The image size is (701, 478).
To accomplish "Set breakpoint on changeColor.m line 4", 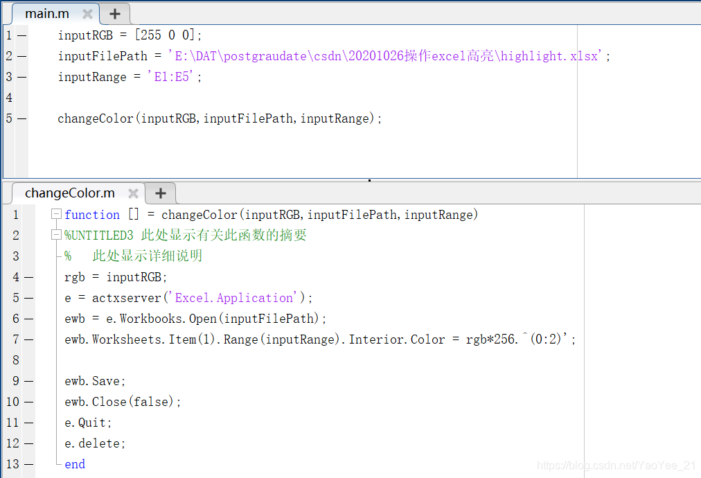I will (29, 277).
